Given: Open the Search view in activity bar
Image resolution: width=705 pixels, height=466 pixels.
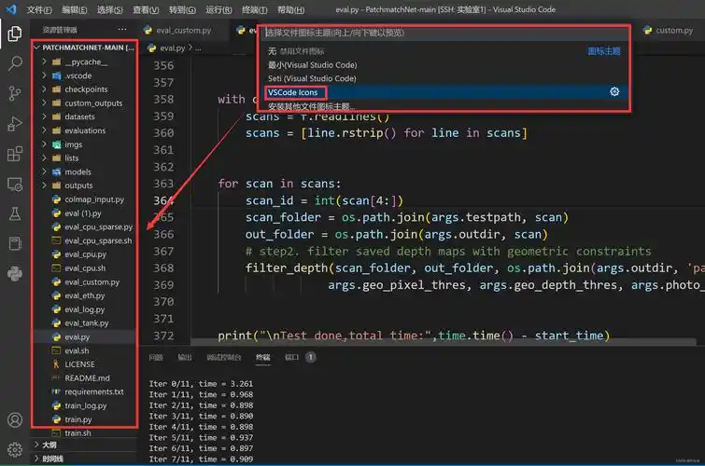Looking at the screenshot, I should 15,64.
